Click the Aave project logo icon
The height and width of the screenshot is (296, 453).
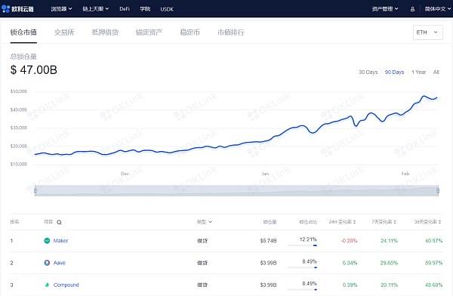47,263
